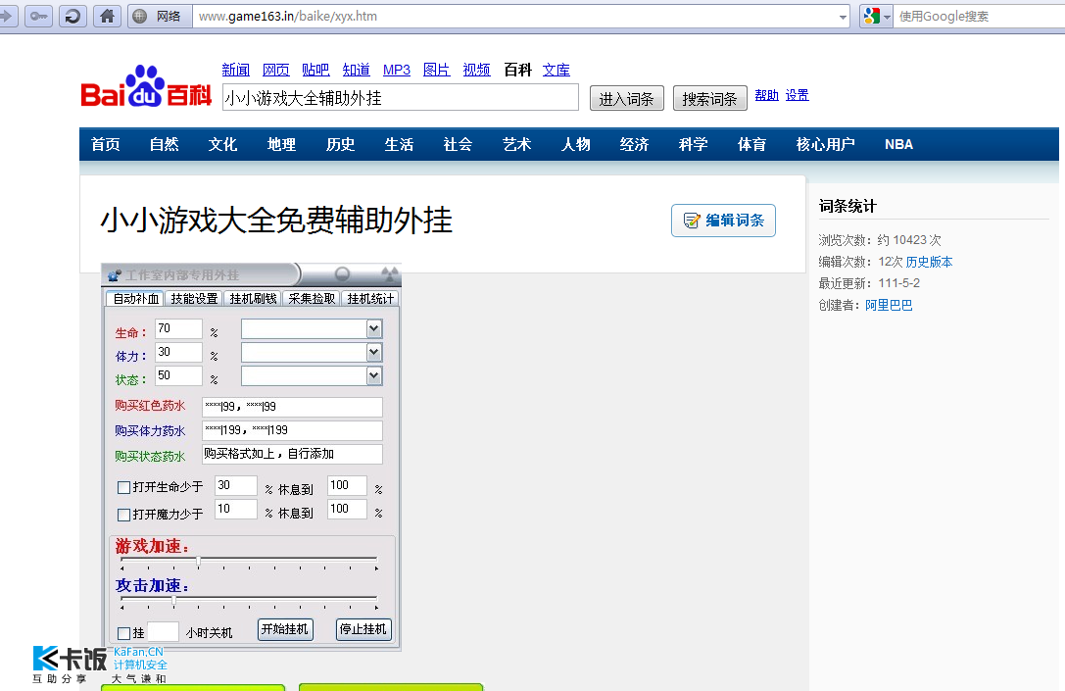The width and height of the screenshot is (1065, 691).
Task: Tick the 挂 小时关机 checkbox
Action: [x=123, y=633]
